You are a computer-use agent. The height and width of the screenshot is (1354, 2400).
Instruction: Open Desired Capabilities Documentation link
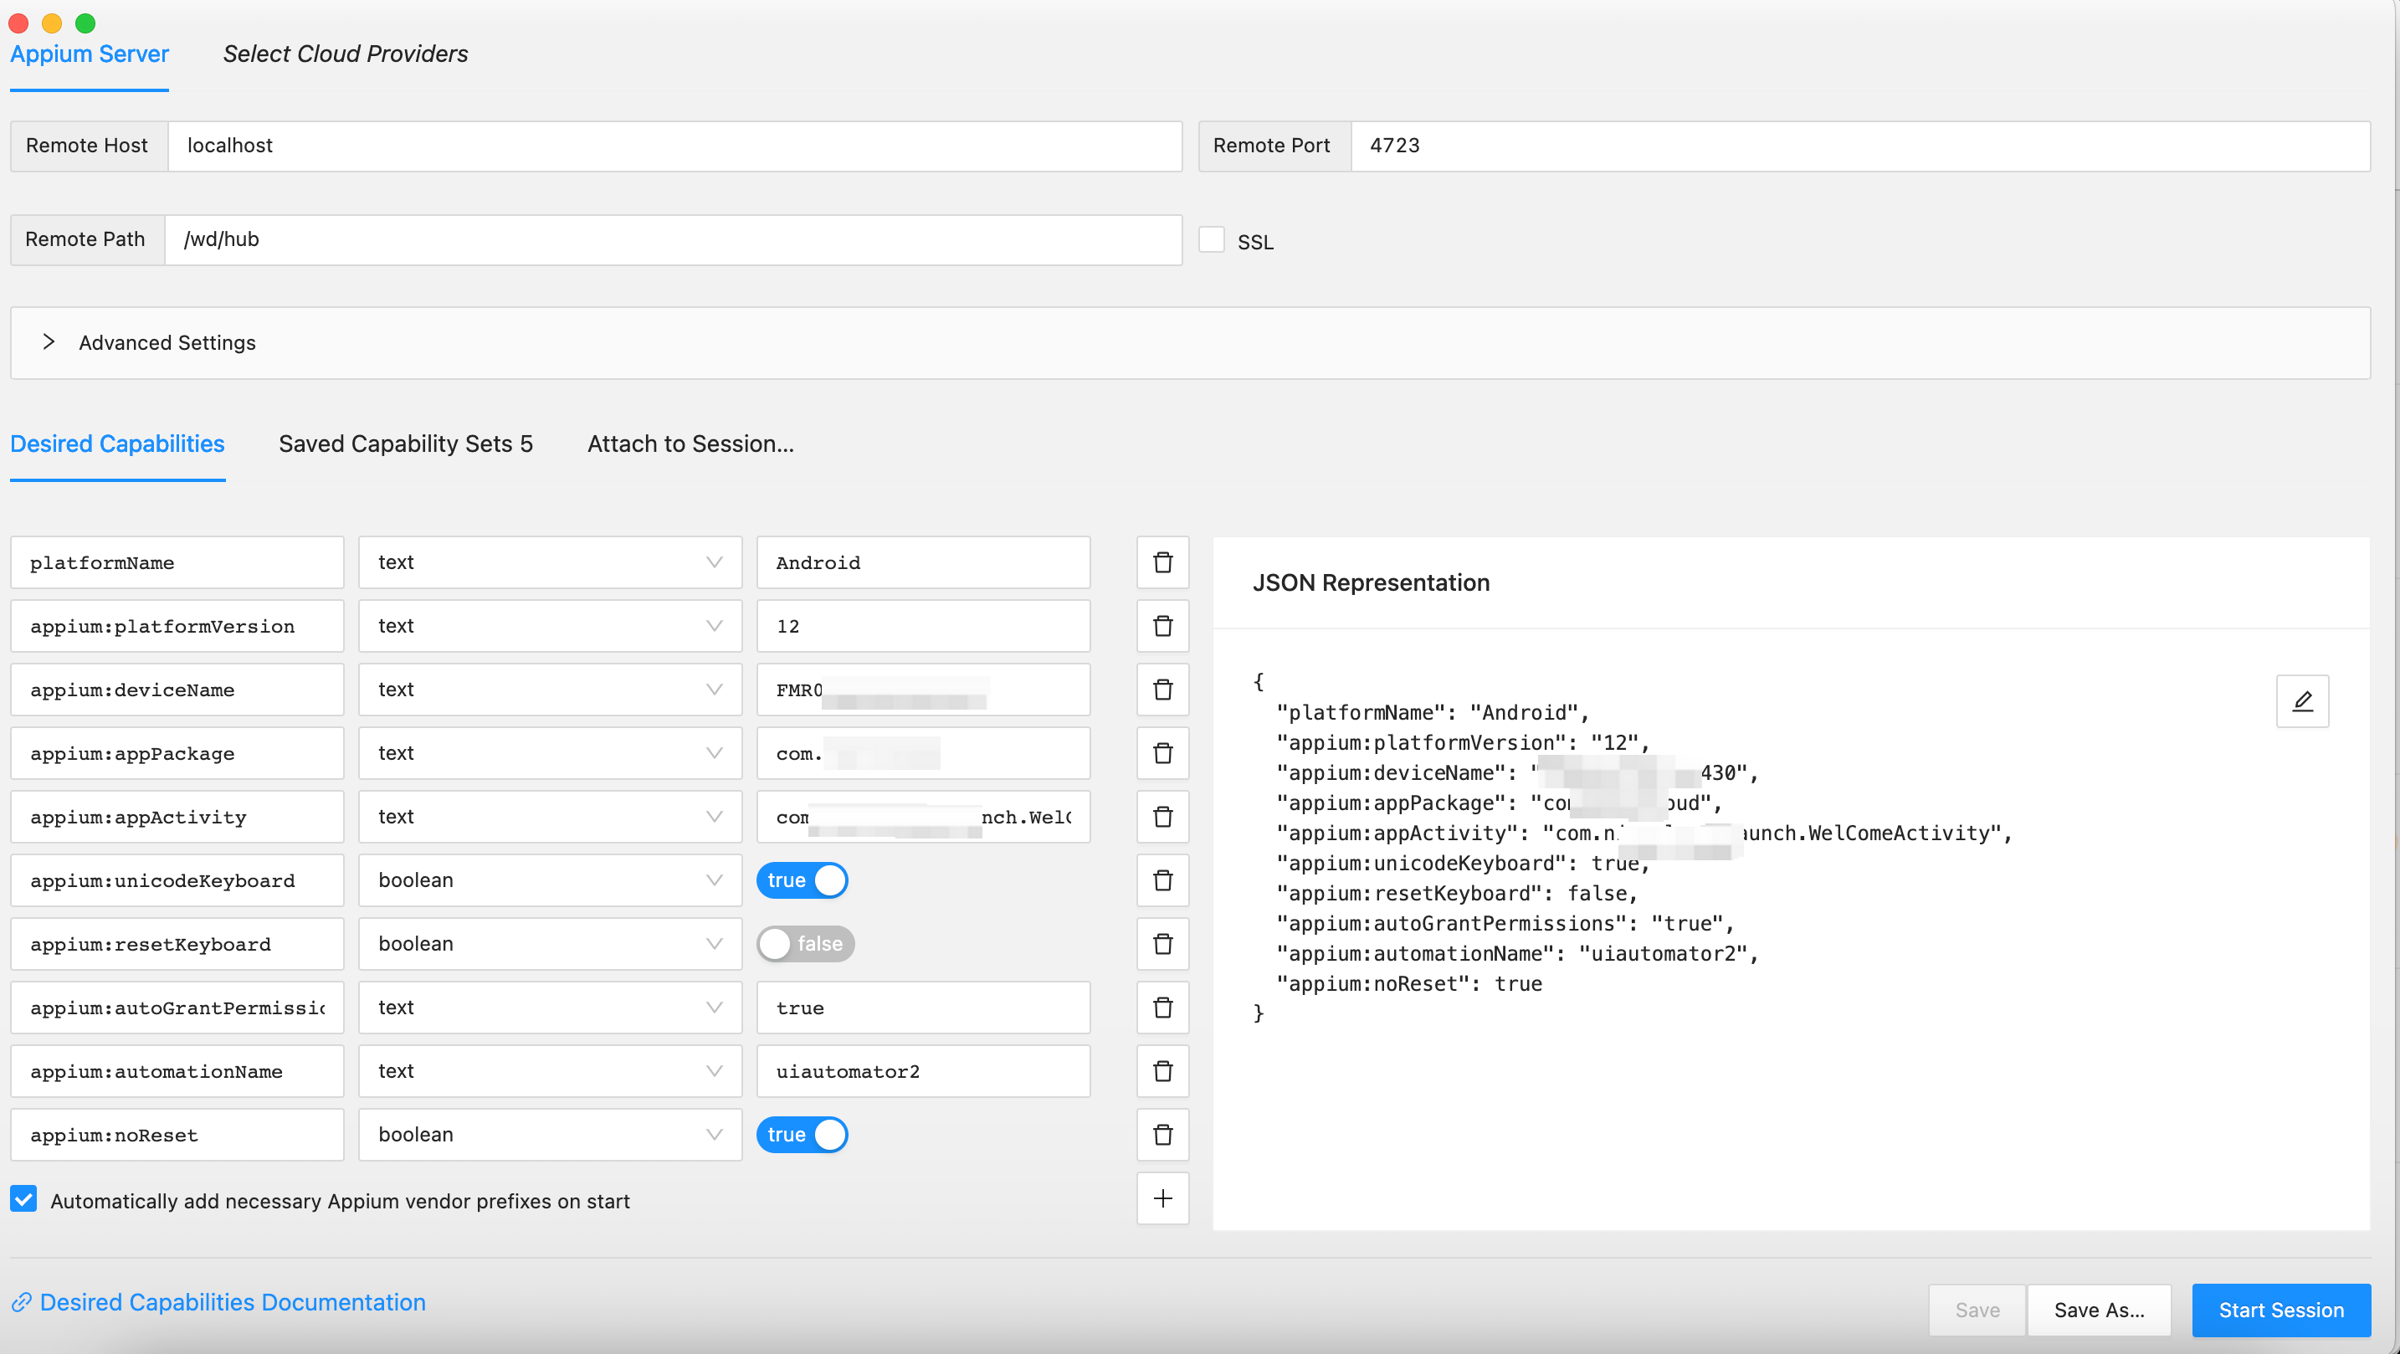click(x=231, y=1302)
